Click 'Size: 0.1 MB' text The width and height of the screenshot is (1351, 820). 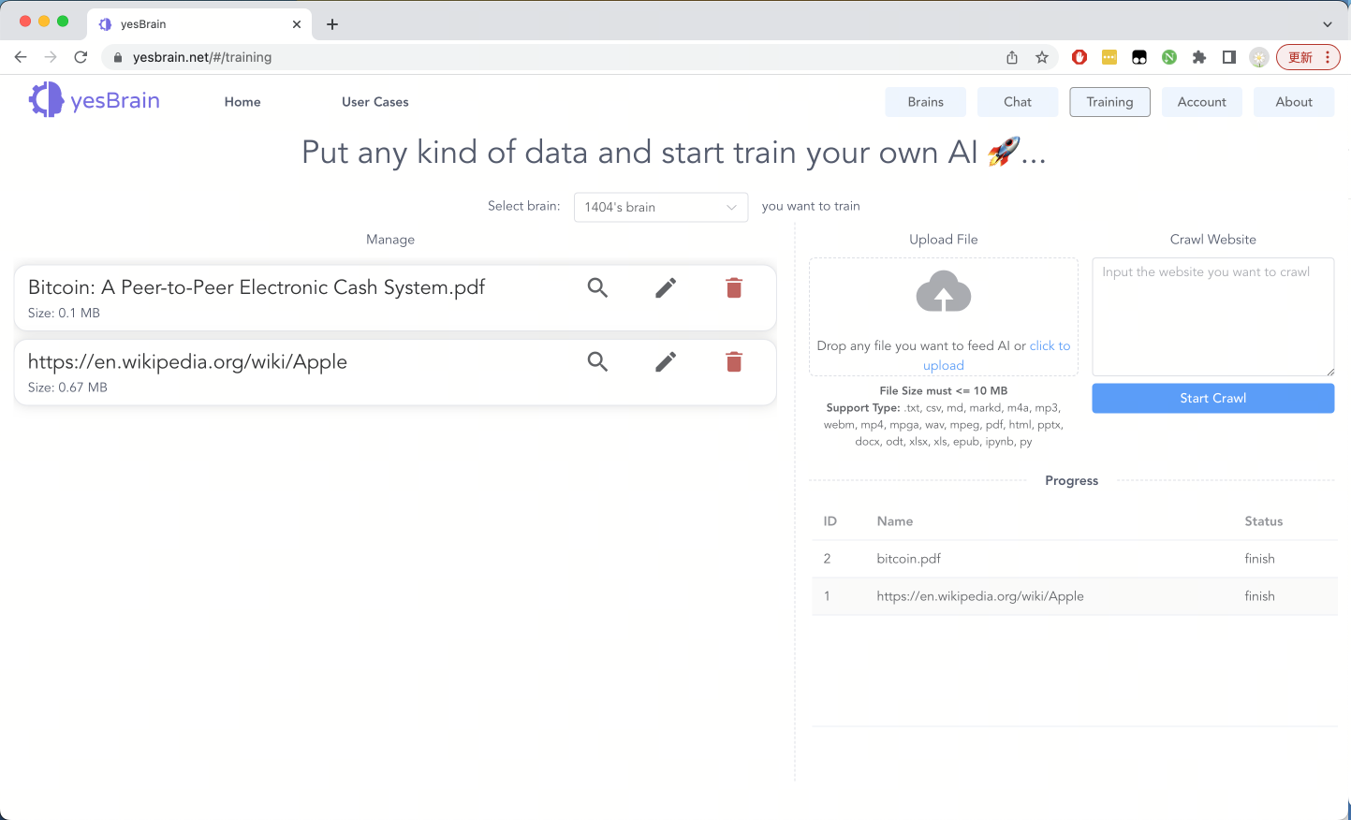(x=64, y=314)
